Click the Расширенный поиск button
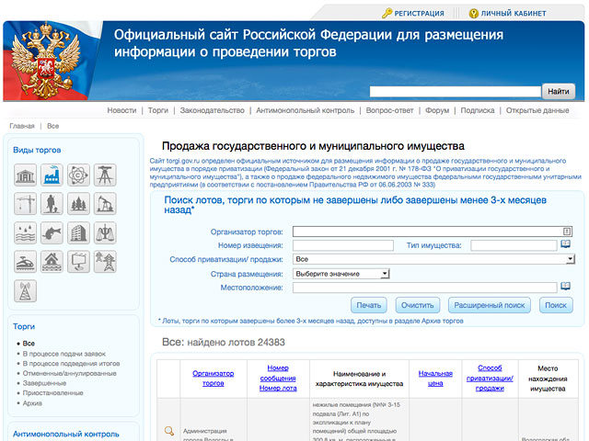Image resolution: width=589 pixels, height=441 pixels. click(x=489, y=305)
